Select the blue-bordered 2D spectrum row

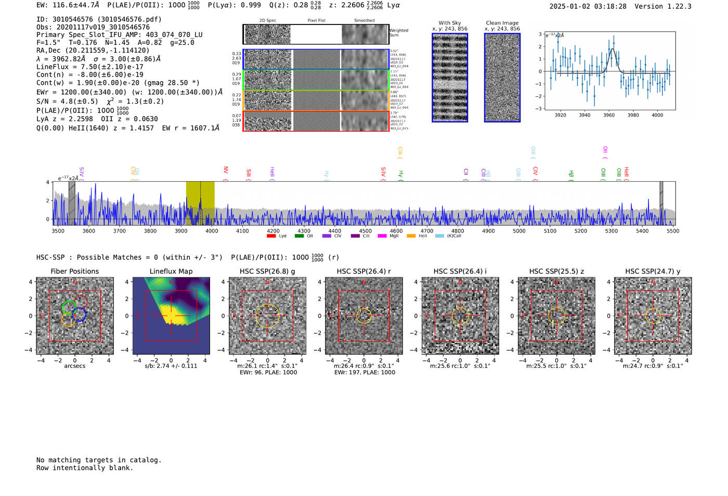coord(316,59)
